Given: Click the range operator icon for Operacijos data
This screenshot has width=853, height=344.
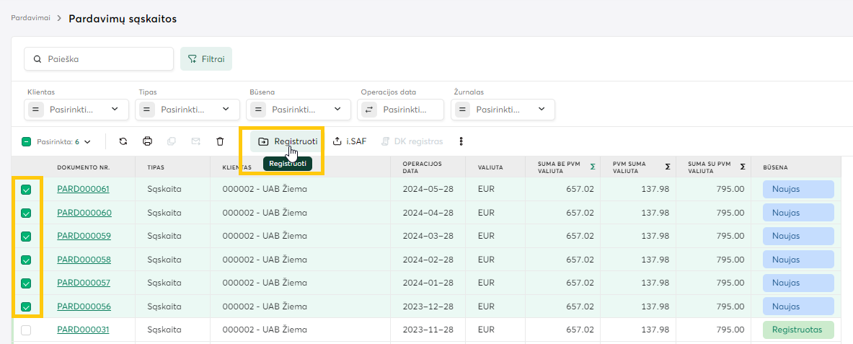Looking at the screenshot, I should pyautogui.click(x=369, y=110).
